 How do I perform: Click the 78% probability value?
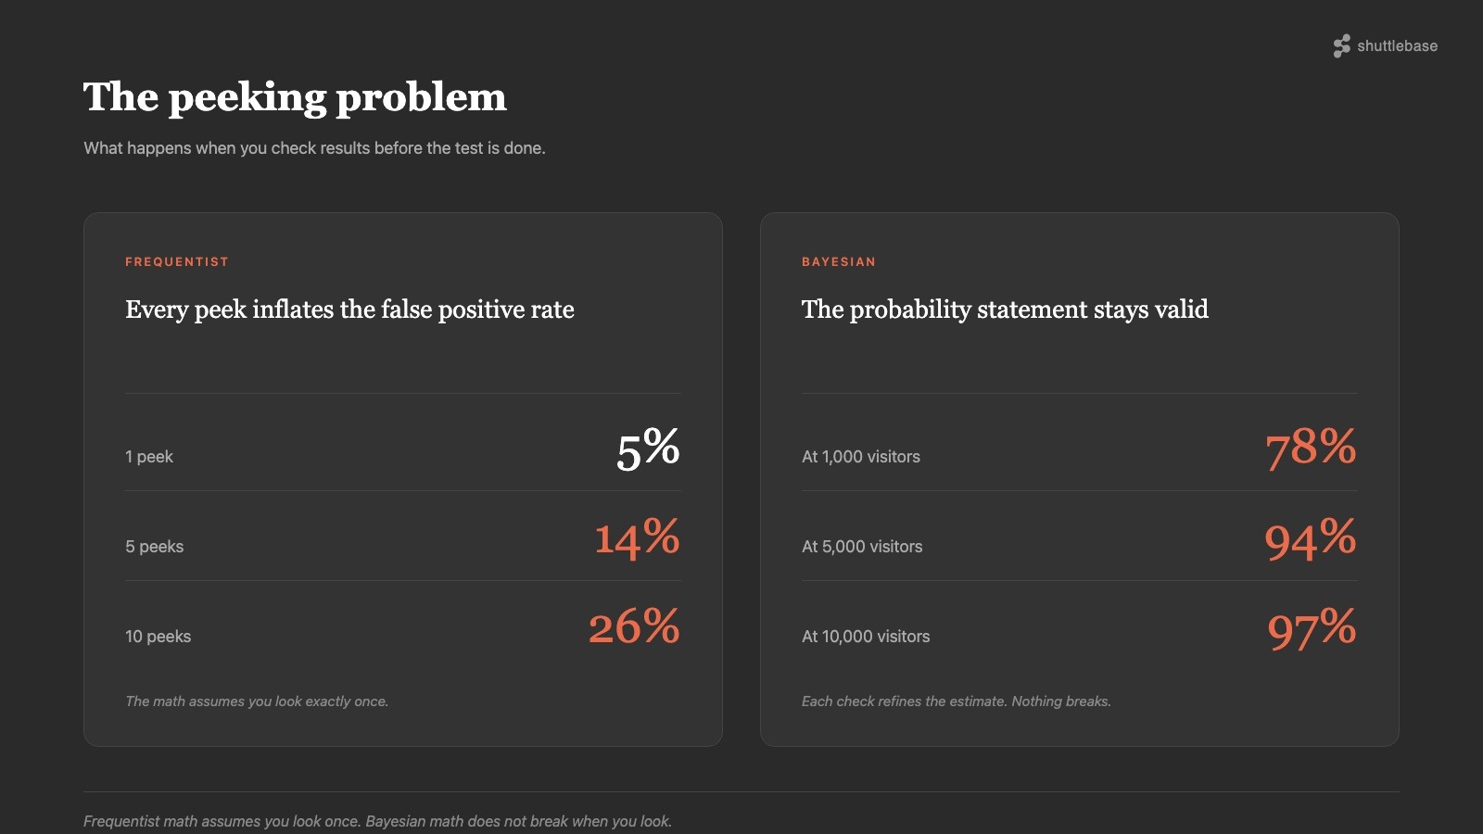coord(1311,449)
